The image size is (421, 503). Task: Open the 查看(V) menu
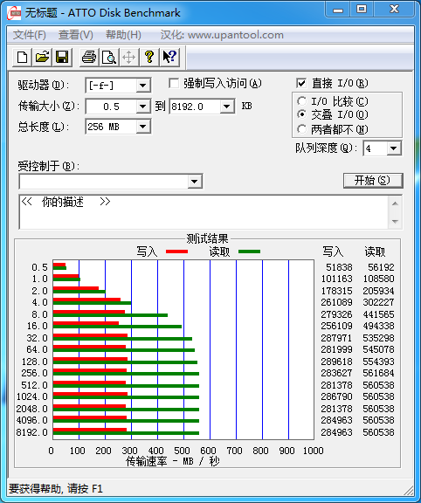pyautogui.click(x=76, y=35)
